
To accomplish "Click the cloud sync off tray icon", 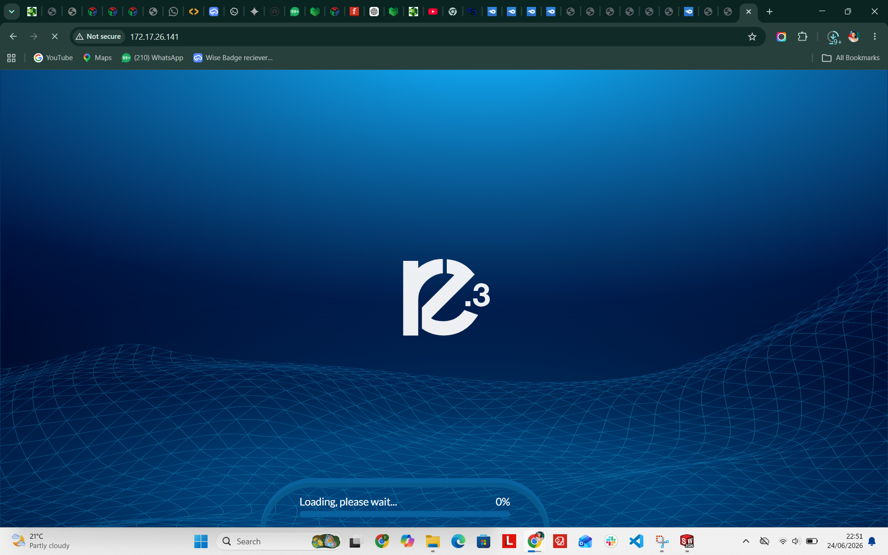I will (x=765, y=541).
